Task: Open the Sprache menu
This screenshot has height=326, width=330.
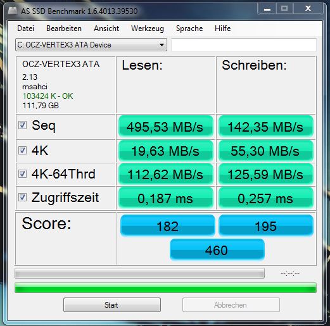Action: click(189, 28)
